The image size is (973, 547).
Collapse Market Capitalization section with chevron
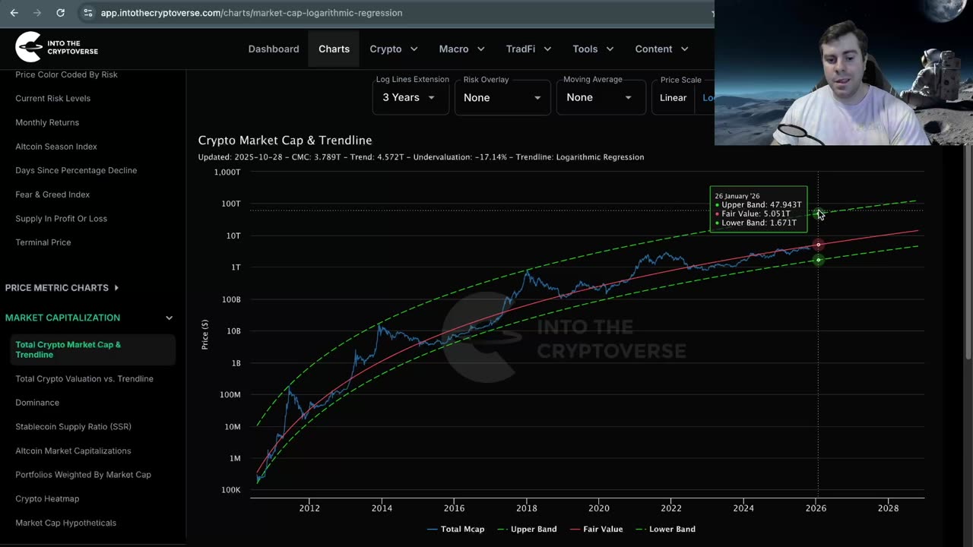click(x=169, y=318)
